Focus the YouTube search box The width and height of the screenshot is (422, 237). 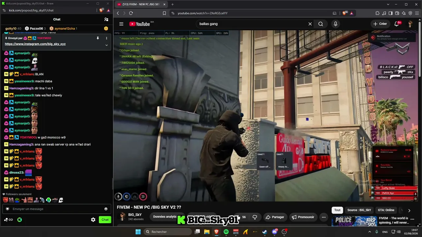[252, 24]
